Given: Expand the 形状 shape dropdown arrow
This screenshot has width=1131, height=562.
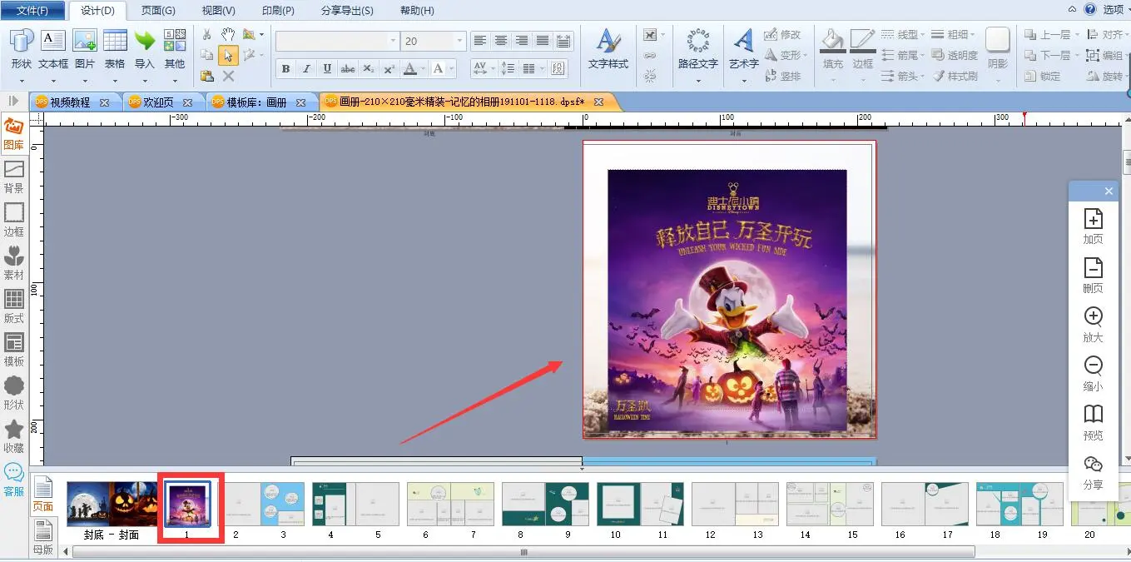Looking at the screenshot, I should coord(22,81).
